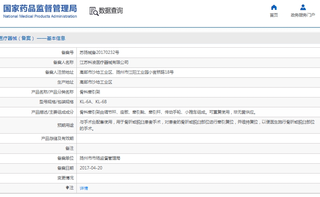Click the 备注 label
The image size is (320, 197).
point(69,148)
